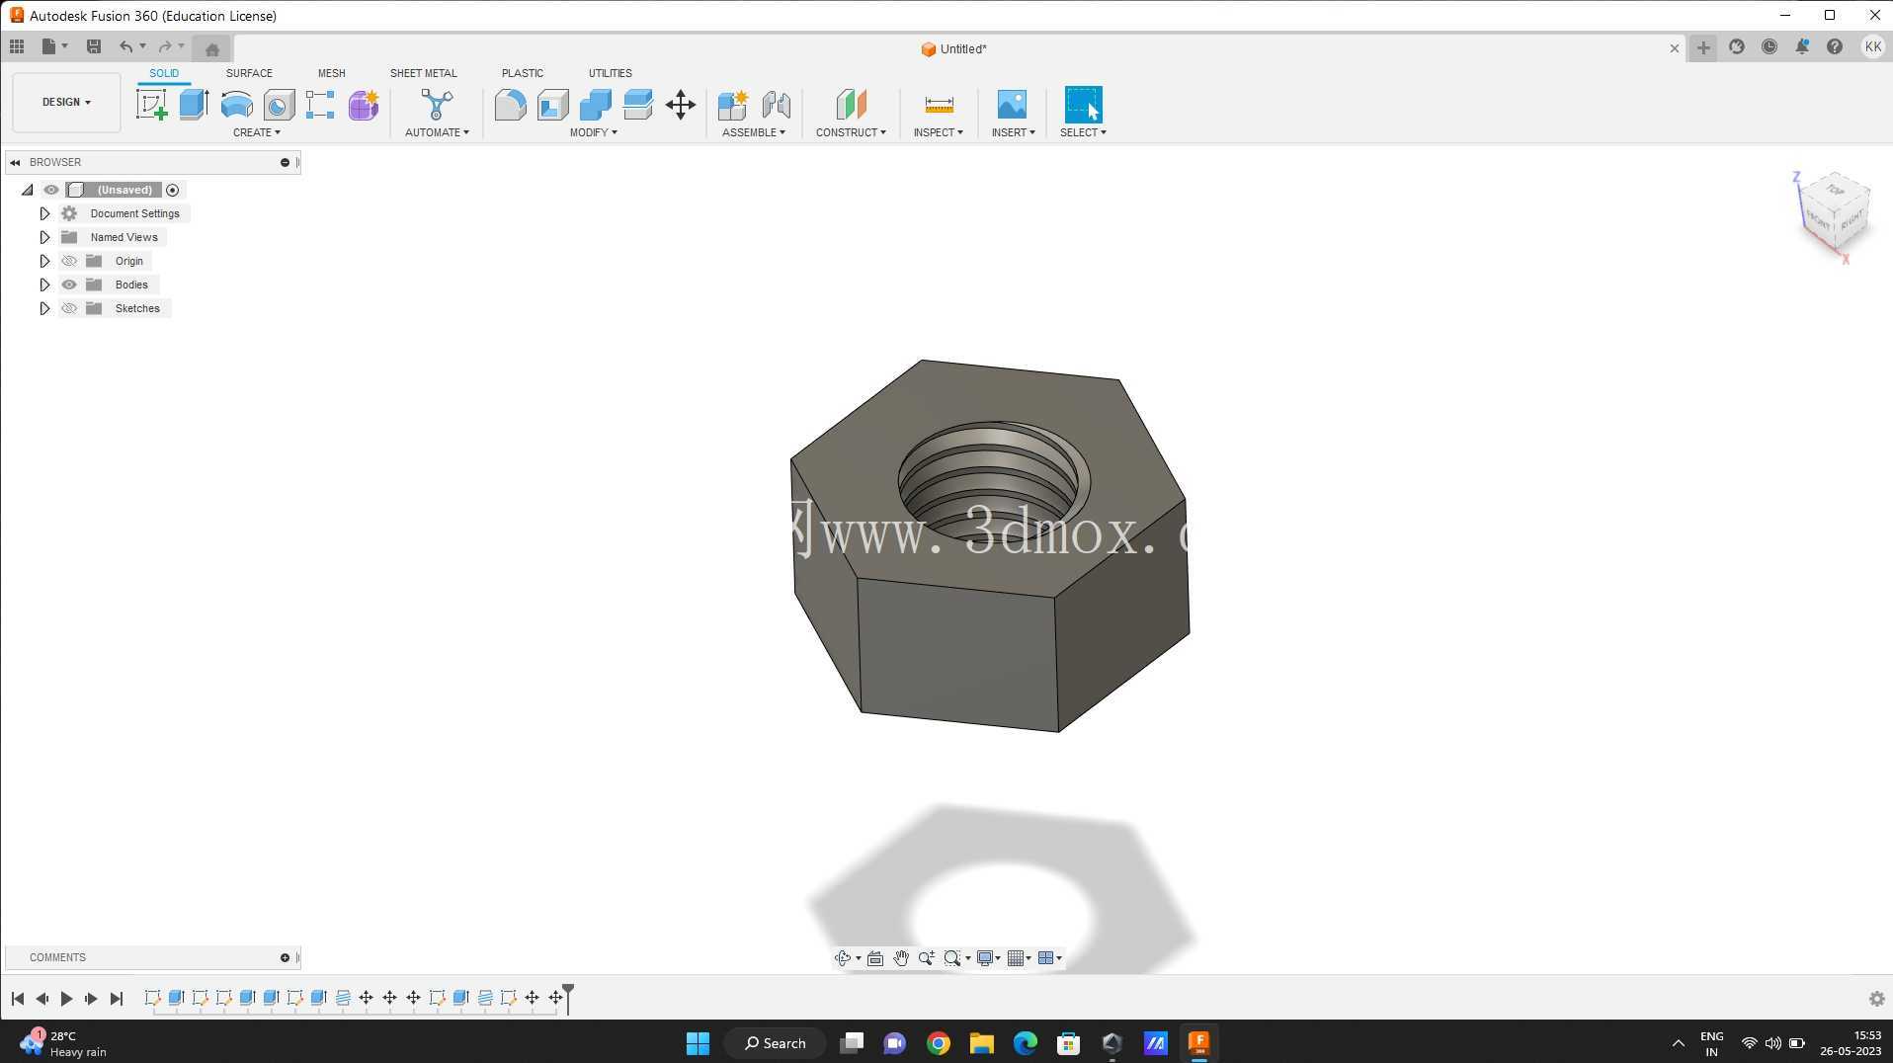This screenshot has width=1893, height=1063.
Task: Toggle visibility of the (Unsaved) root component
Action: 51,190
